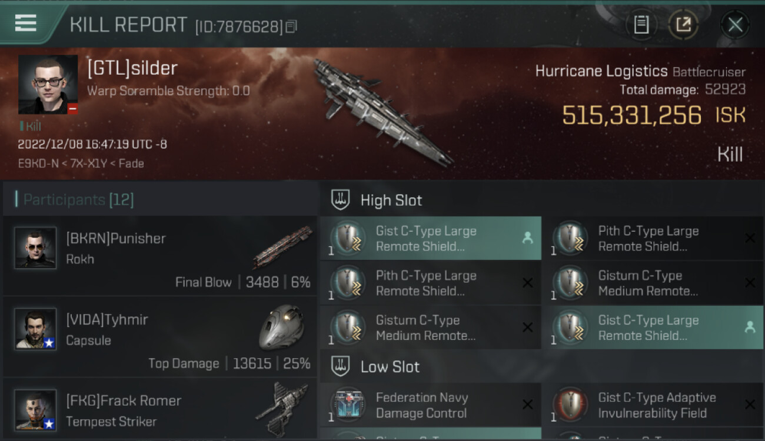
Task: Select first Gist C-Type Large Remote Shield module
Action: [431, 238]
